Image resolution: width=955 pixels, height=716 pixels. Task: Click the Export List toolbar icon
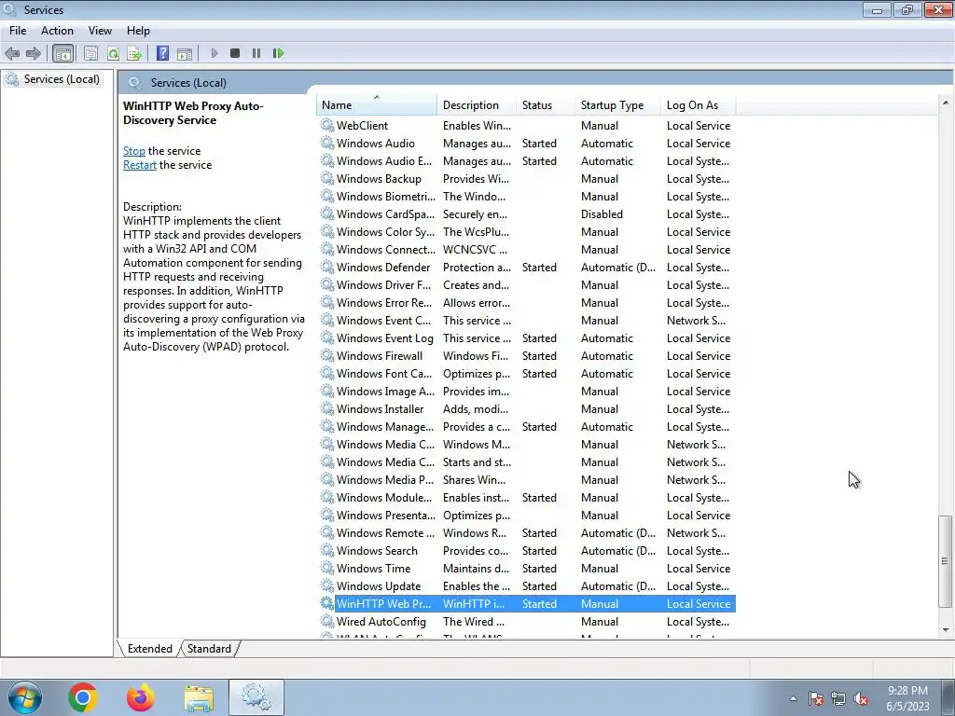coord(134,53)
